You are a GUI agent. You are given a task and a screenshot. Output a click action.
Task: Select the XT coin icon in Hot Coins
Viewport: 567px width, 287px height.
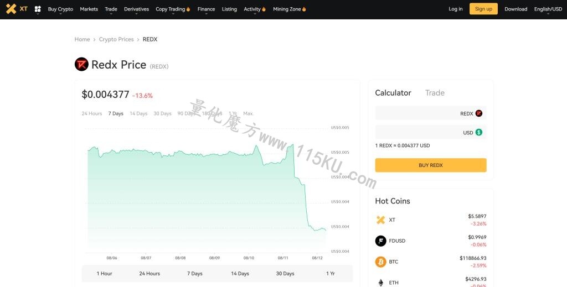pyautogui.click(x=380, y=220)
